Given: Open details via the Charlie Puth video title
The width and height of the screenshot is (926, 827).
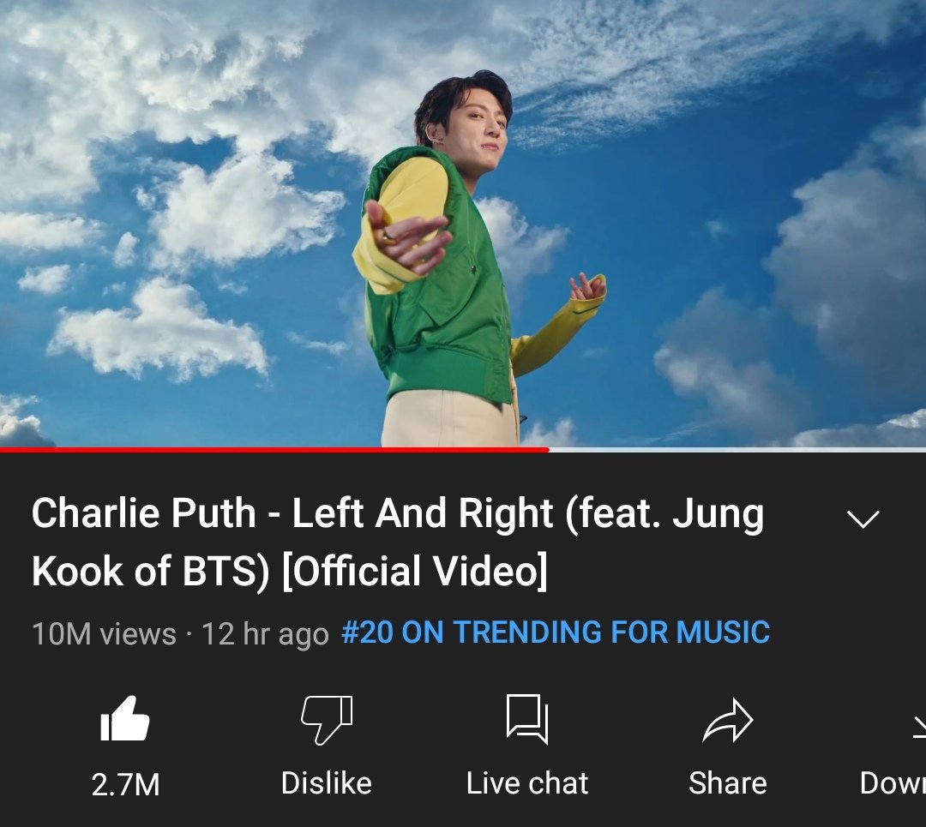Looking at the screenshot, I should point(398,542).
